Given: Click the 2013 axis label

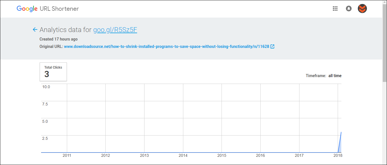Looking at the screenshot, I should coord(144,155).
